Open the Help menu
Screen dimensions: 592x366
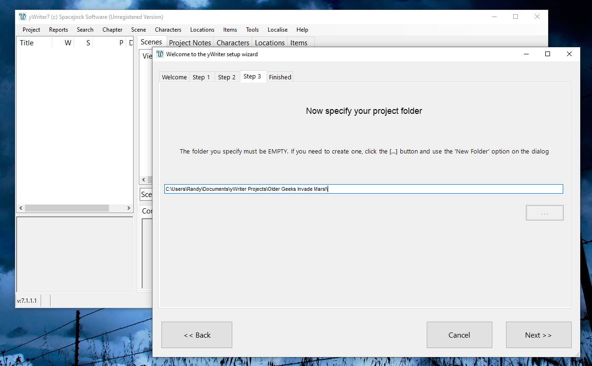(x=302, y=30)
